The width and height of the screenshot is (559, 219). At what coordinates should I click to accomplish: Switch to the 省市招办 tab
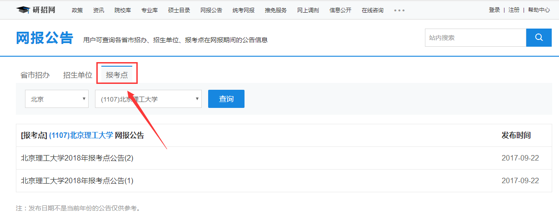click(35, 75)
